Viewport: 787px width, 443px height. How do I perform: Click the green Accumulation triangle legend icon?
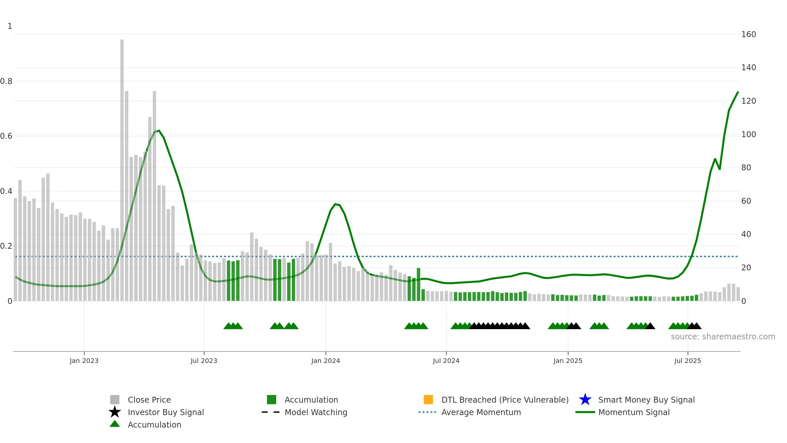pyautogui.click(x=115, y=424)
